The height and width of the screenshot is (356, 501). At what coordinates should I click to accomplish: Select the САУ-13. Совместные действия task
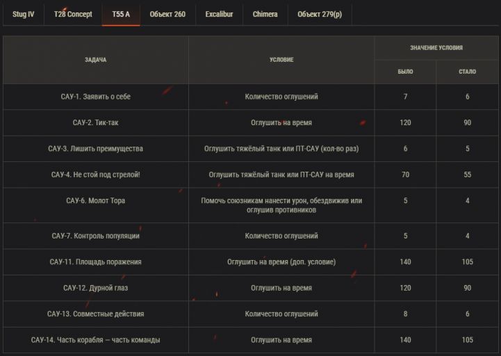pyautogui.click(x=96, y=314)
